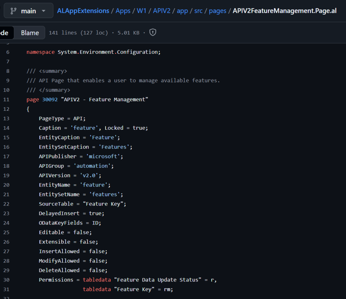Open the pages folder breadcrumb
The width and height of the screenshot is (346, 299).
tap(217, 11)
